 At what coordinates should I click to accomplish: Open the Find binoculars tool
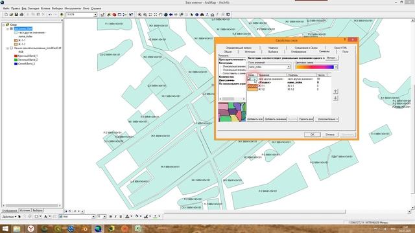[x=202, y=14]
